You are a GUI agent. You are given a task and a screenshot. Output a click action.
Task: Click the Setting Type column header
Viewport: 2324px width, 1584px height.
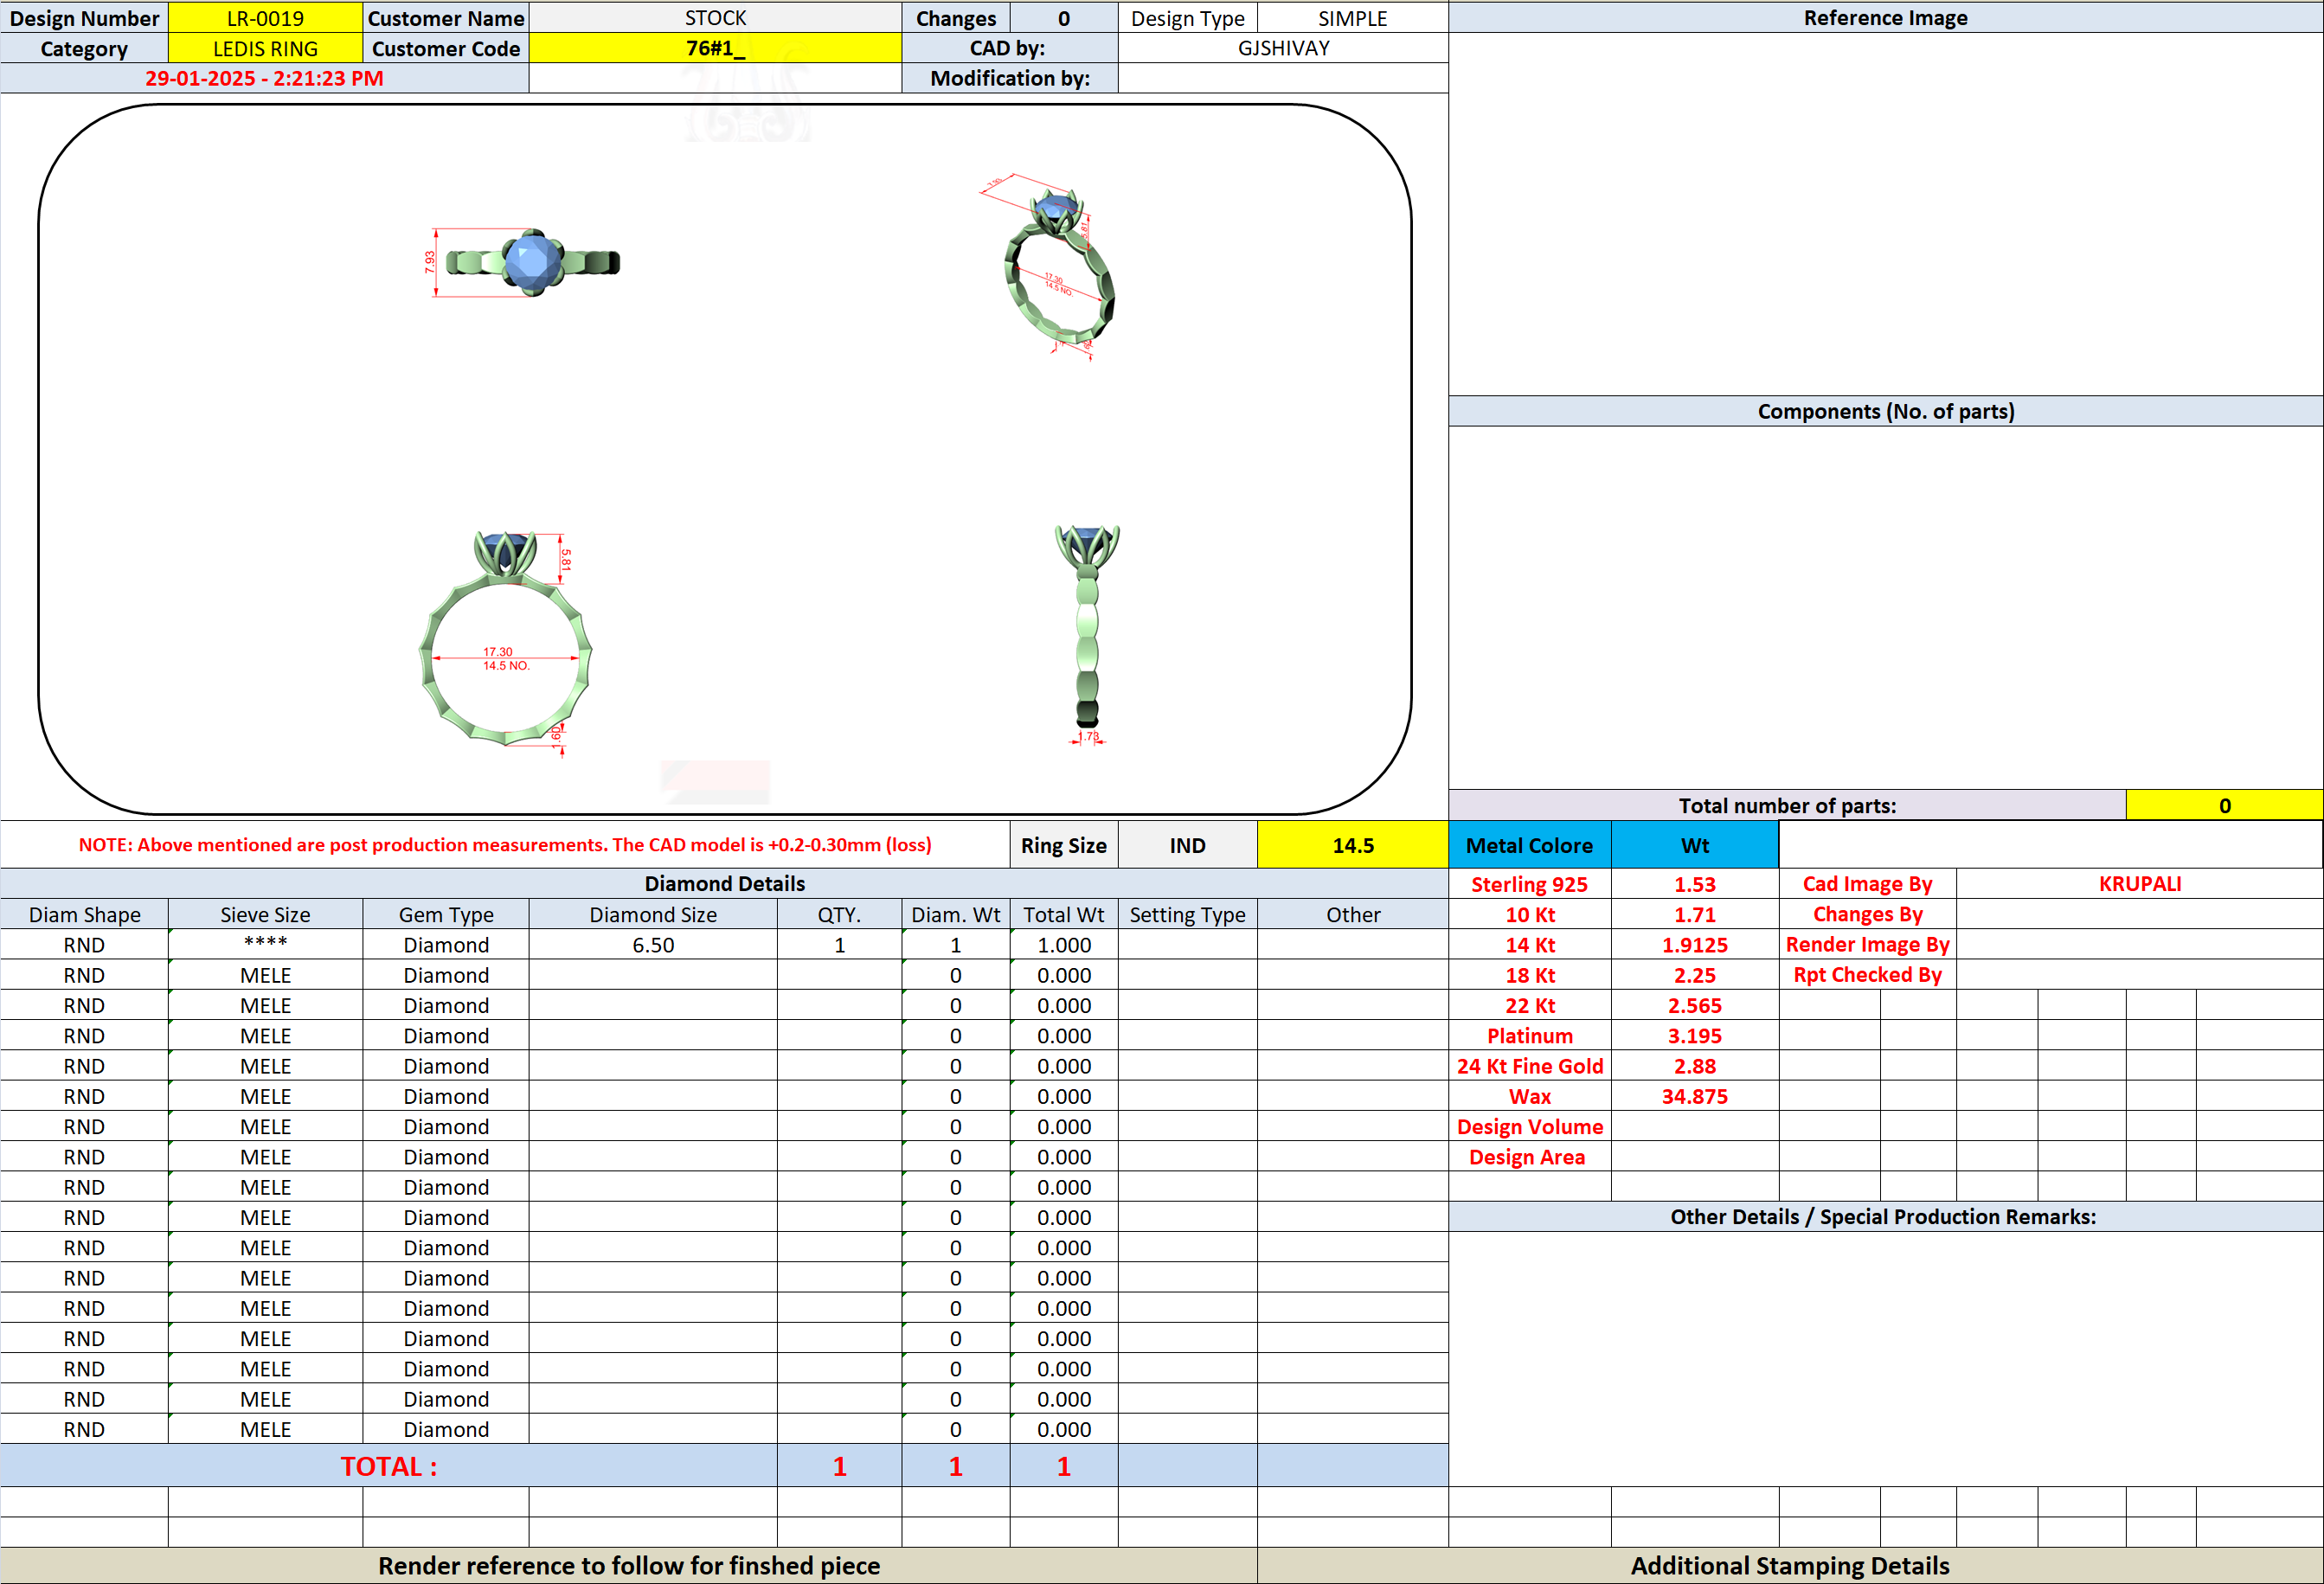point(1187,914)
